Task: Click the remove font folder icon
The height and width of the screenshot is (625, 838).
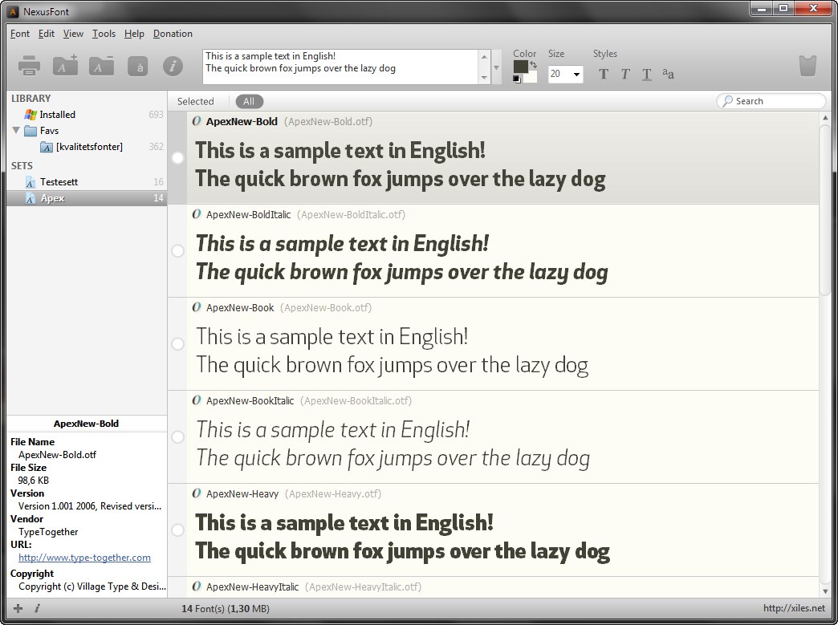Action: click(x=101, y=67)
